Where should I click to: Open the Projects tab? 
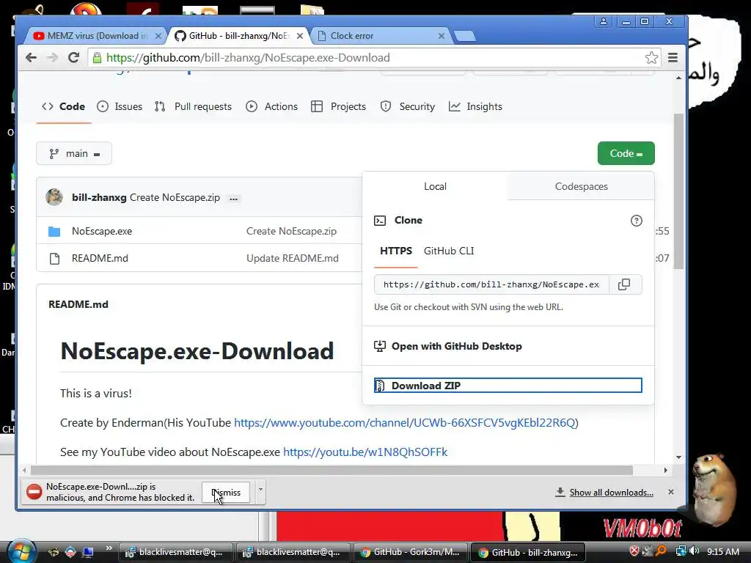coord(338,107)
